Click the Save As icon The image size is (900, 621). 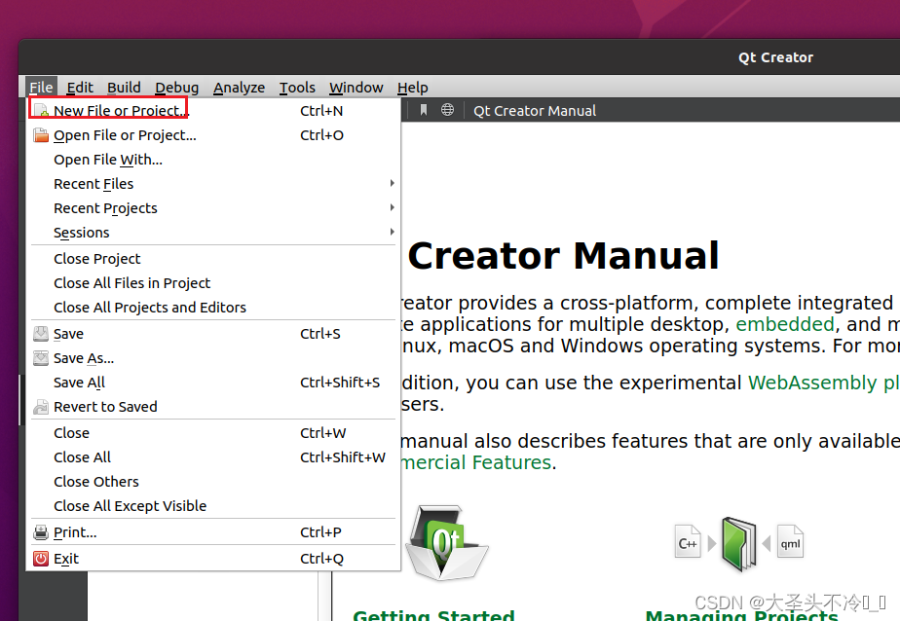(x=41, y=358)
